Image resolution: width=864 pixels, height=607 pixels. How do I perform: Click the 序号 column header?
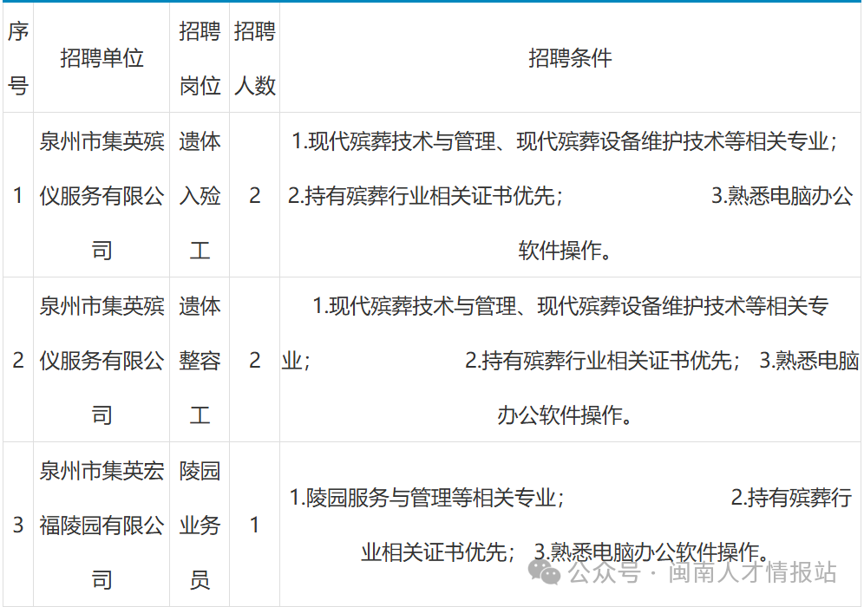(x=18, y=58)
